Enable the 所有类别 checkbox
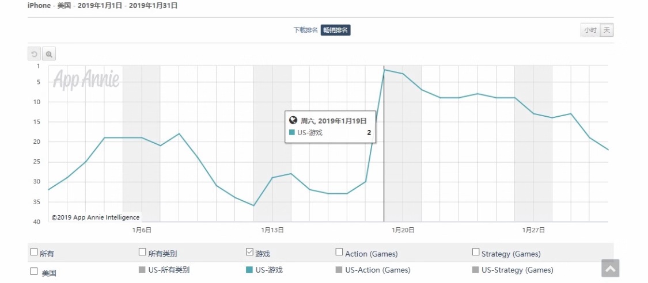648x283 pixels. click(x=142, y=251)
